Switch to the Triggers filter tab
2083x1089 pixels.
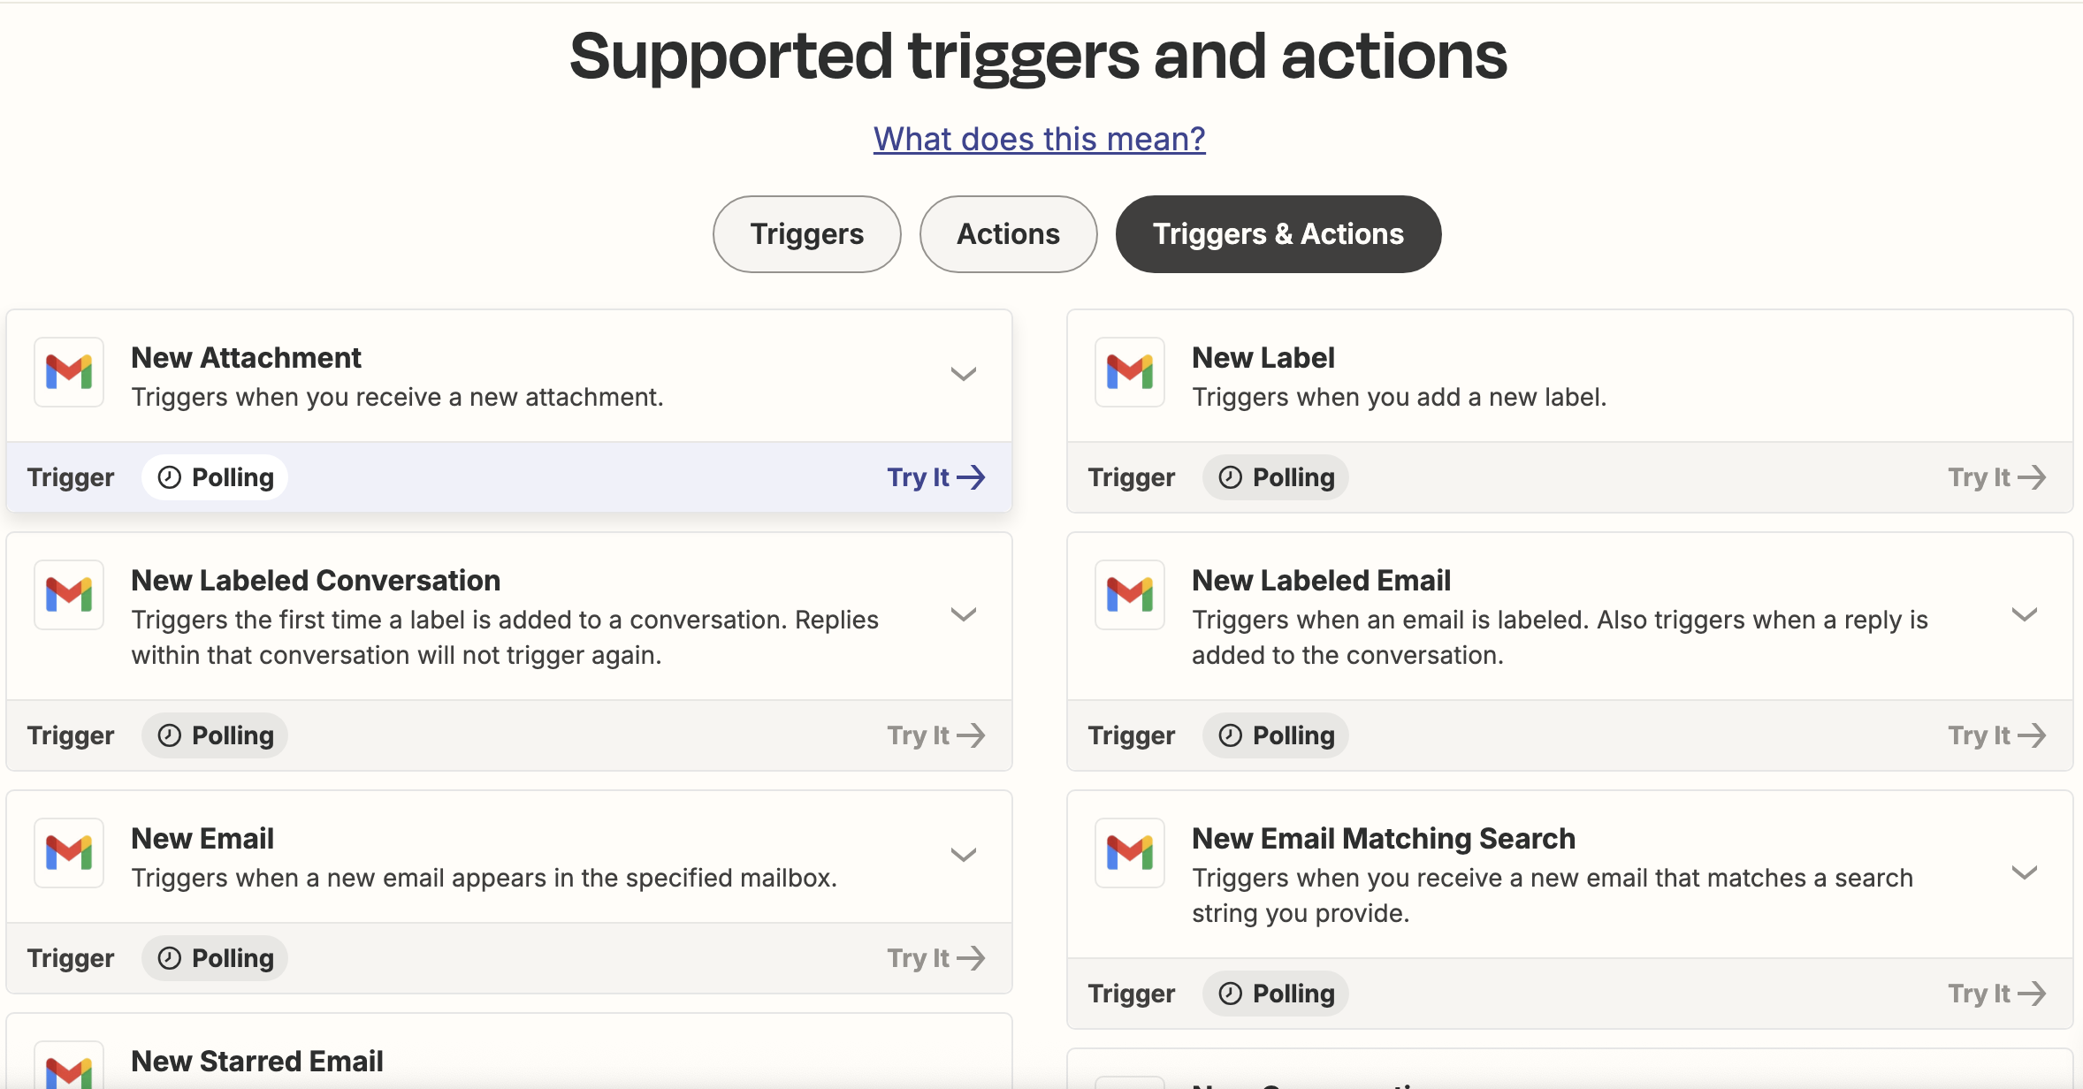(x=806, y=234)
